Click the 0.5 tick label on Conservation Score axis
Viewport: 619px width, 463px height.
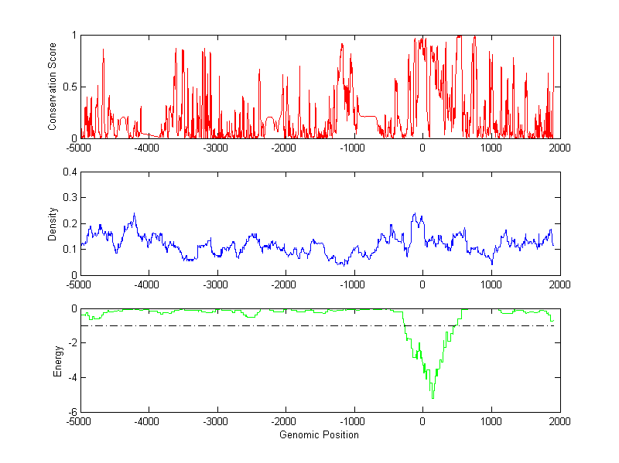coord(68,87)
